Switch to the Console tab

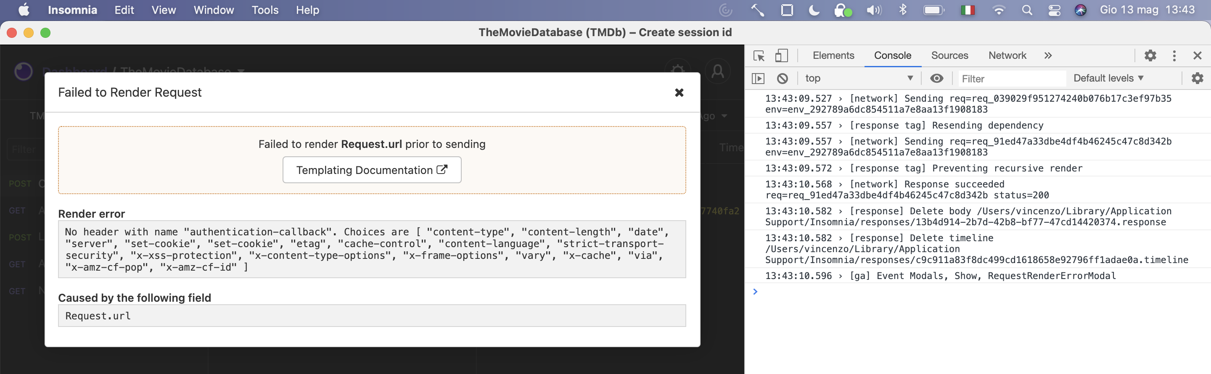[892, 55]
